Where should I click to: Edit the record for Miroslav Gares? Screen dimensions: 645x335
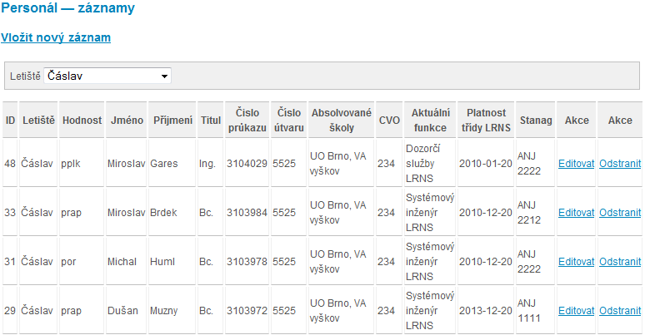coord(576,164)
